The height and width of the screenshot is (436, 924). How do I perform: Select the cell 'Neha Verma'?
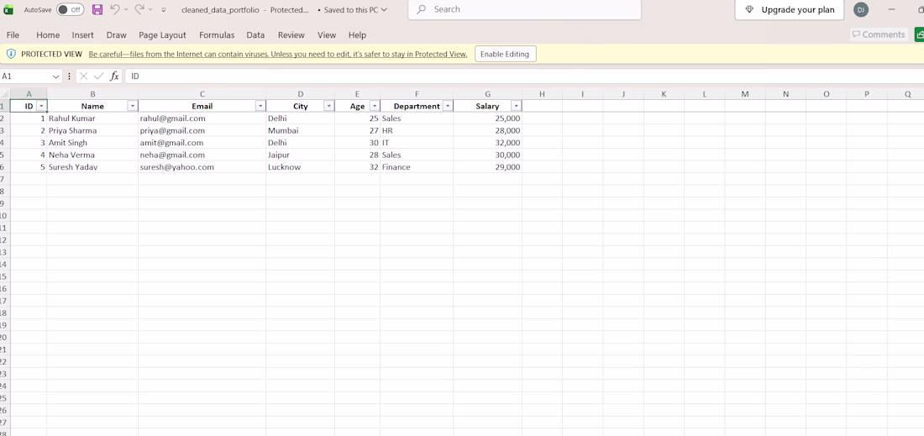point(92,155)
